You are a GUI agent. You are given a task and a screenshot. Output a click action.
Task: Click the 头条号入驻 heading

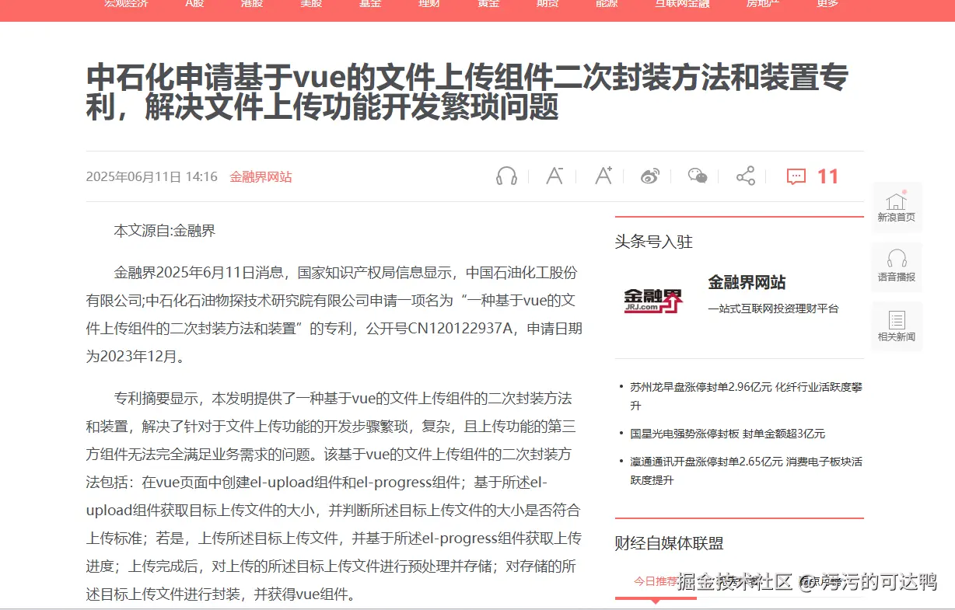coord(654,242)
